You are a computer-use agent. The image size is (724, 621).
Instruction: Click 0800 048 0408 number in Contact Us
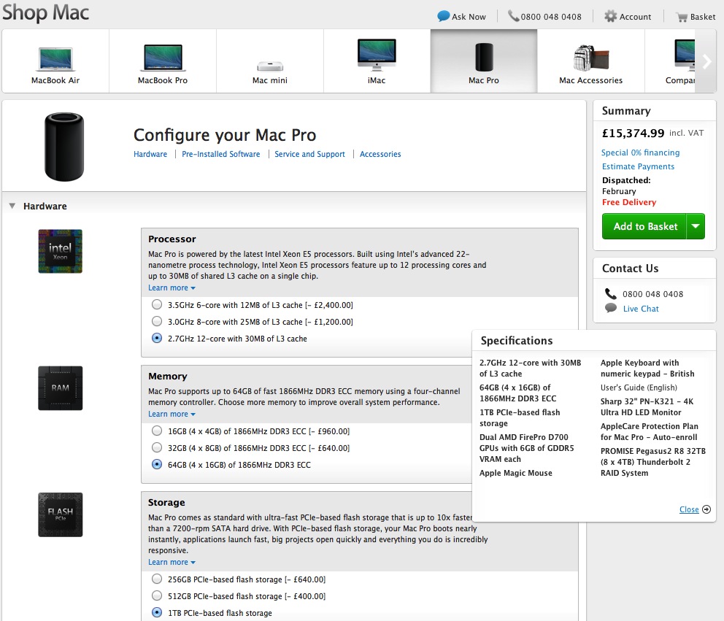pos(653,294)
